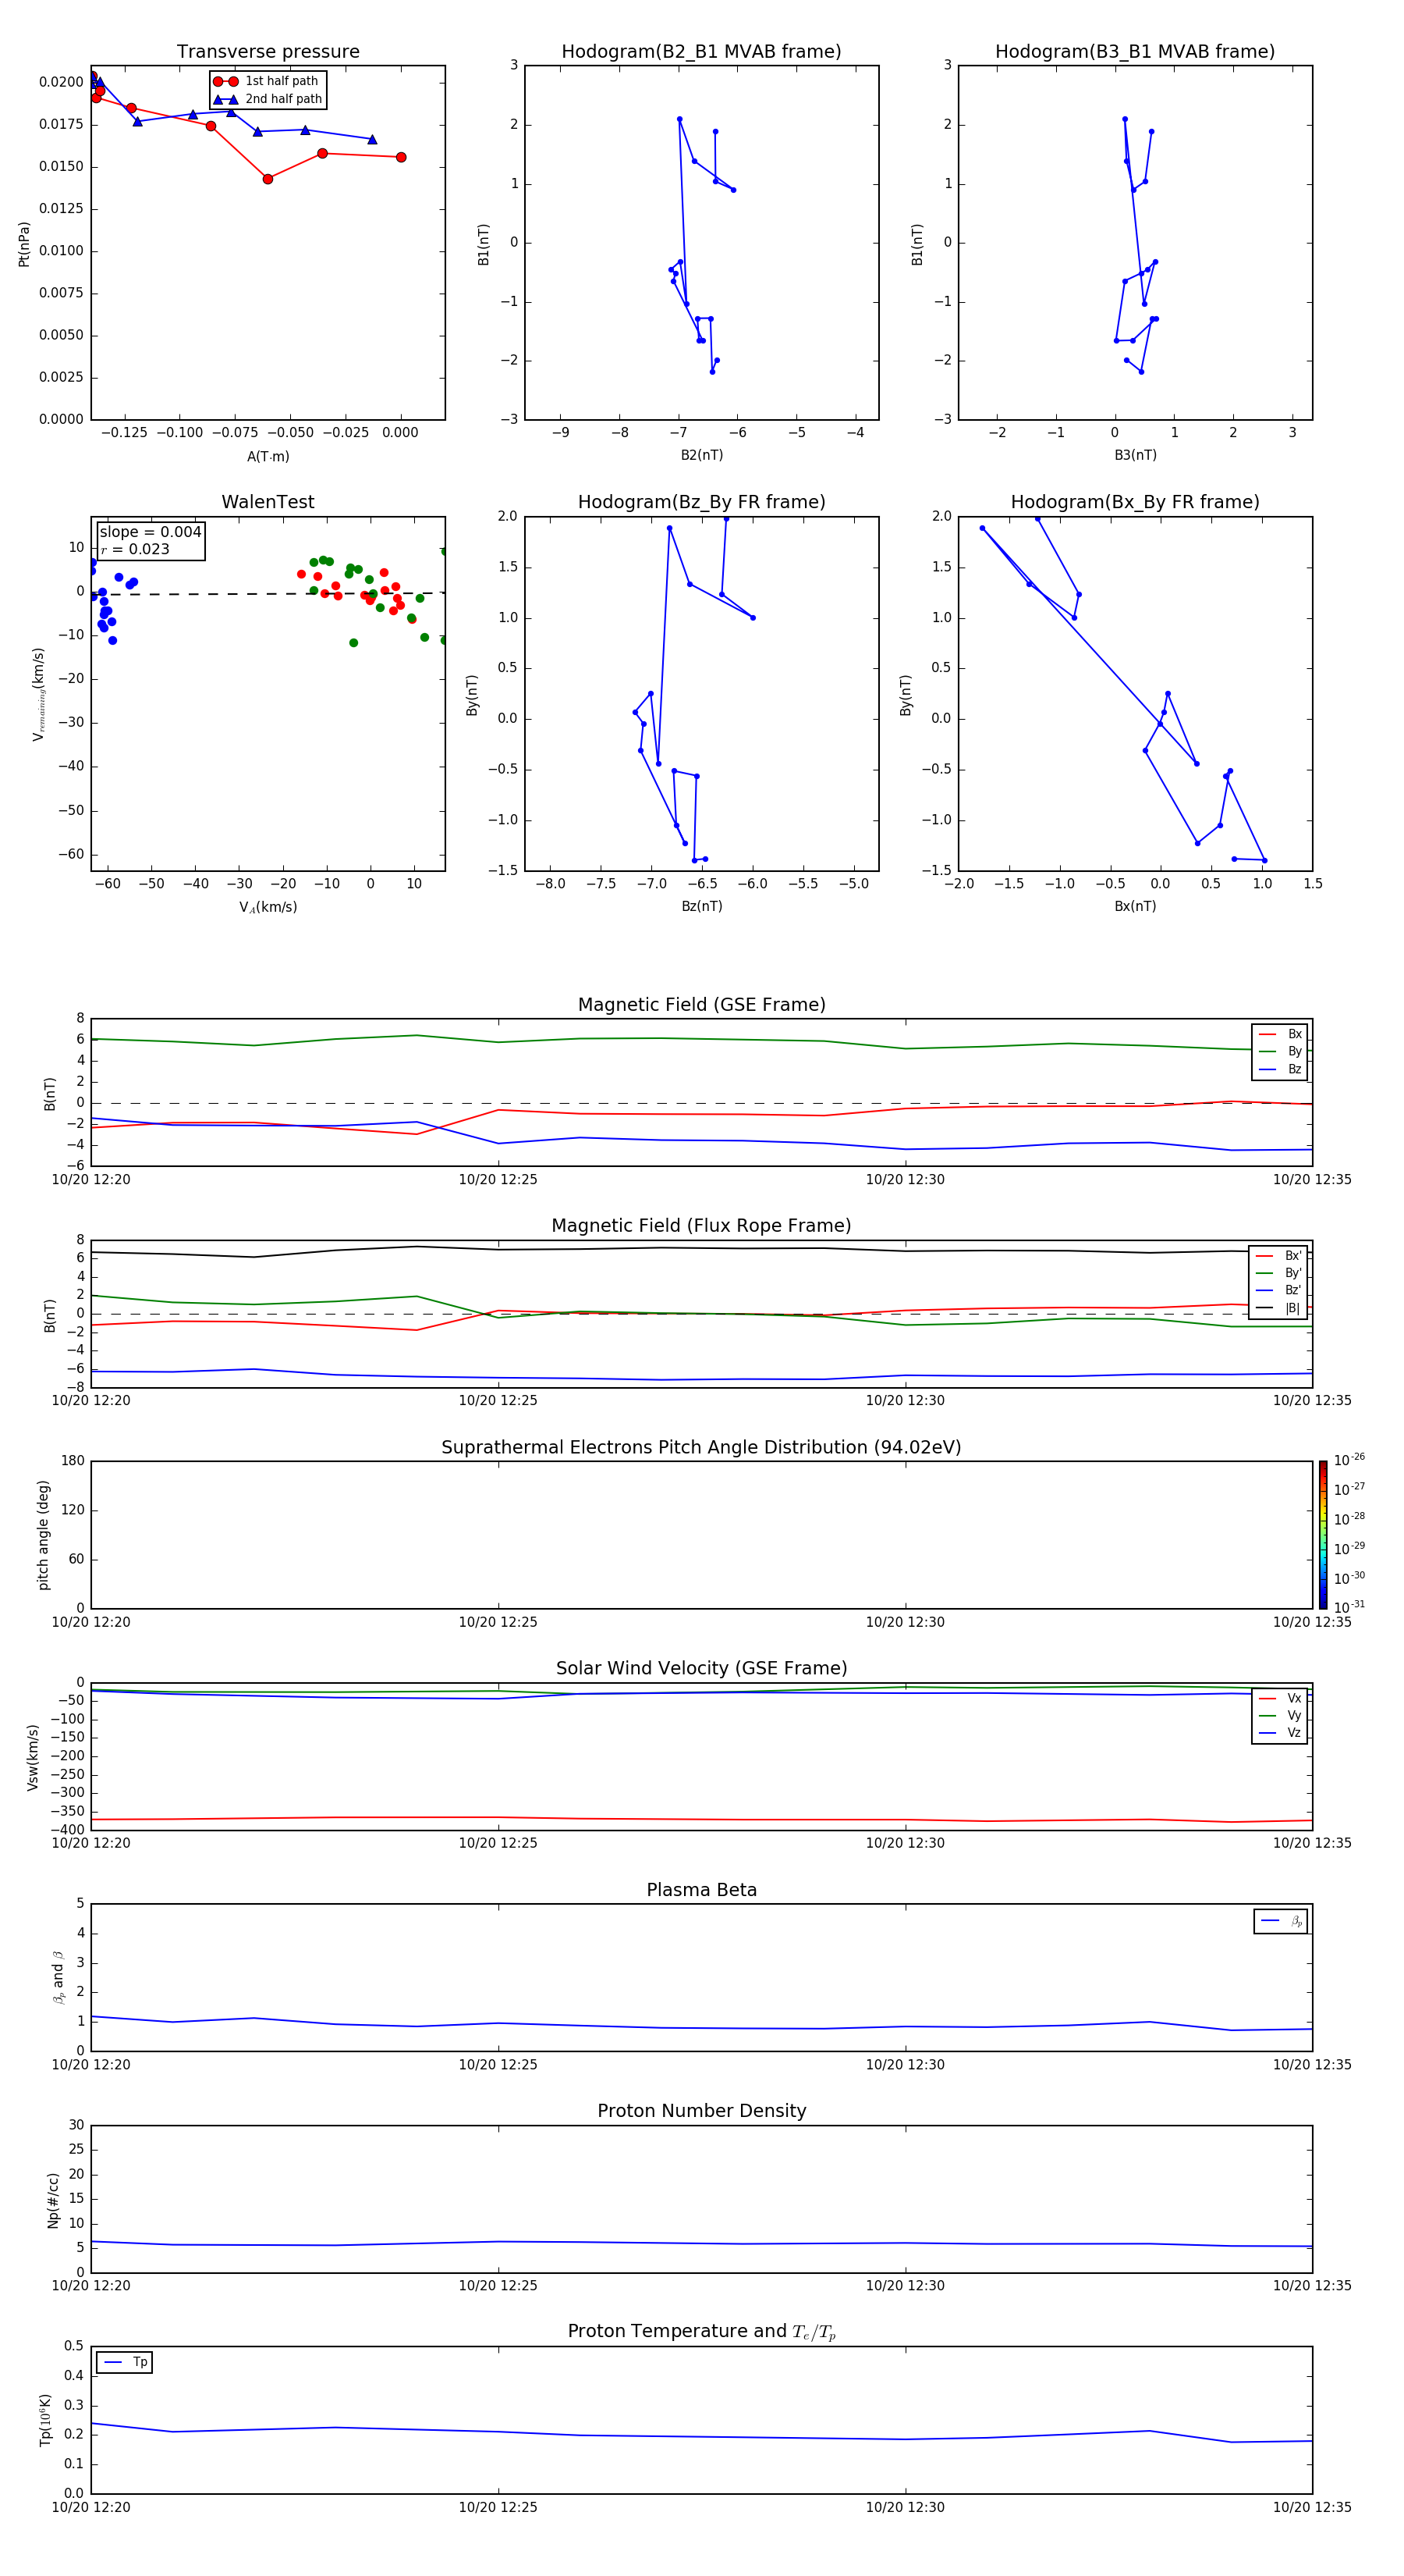Click the 'Pt(nPa)' y-axis label
Image resolution: width=1404 pixels, height=2576 pixels.
click(x=24, y=244)
